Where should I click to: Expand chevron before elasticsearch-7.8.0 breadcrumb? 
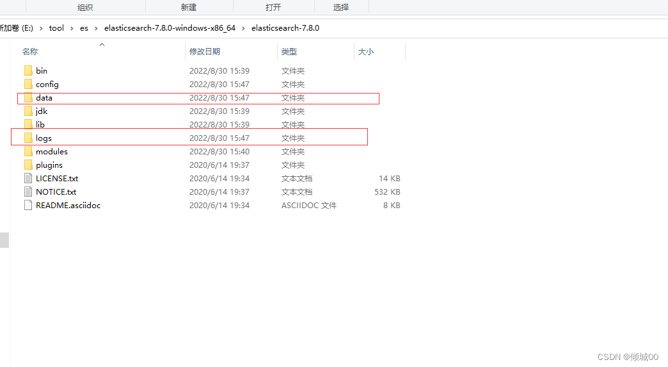click(x=243, y=28)
